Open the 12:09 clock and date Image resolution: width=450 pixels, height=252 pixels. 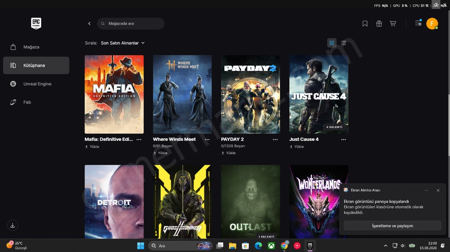coord(428,246)
